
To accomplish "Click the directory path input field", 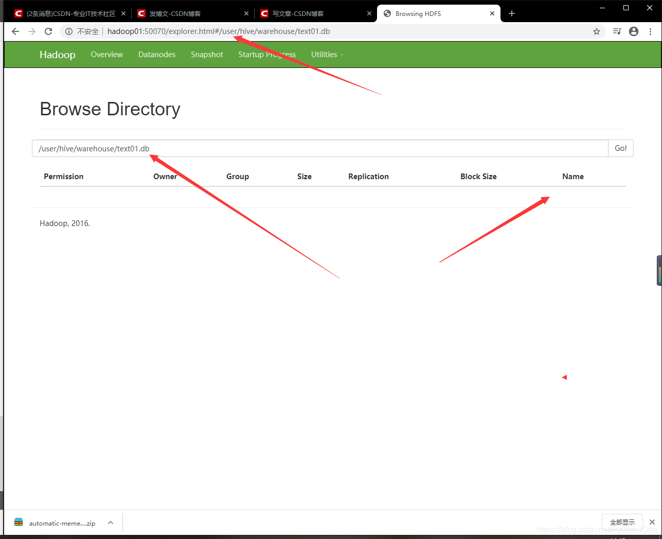I will [320, 148].
